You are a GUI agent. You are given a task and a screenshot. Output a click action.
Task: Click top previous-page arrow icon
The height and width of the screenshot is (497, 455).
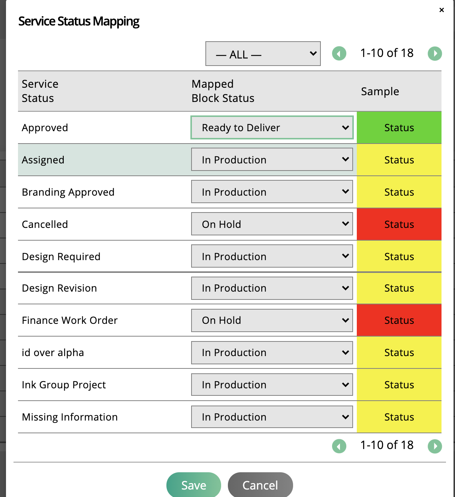339,54
